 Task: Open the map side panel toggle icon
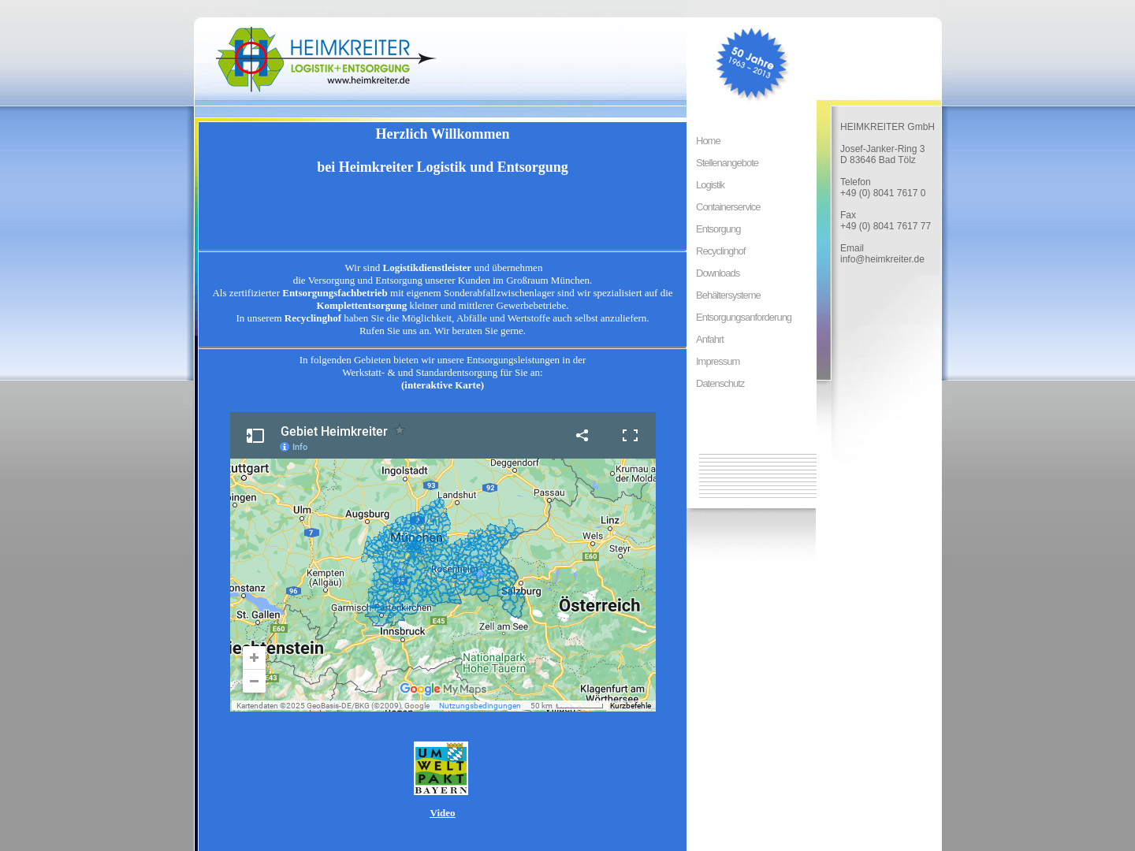[255, 436]
